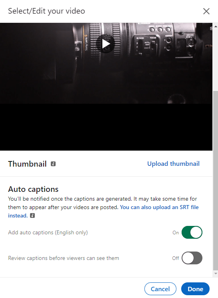Click the vertical scrollbar thumb
The height and width of the screenshot is (298, 218).
tap(216, 180)
